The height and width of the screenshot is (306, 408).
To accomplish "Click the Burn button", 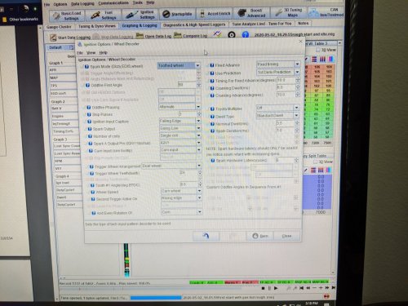I will (x=260, y=236).
